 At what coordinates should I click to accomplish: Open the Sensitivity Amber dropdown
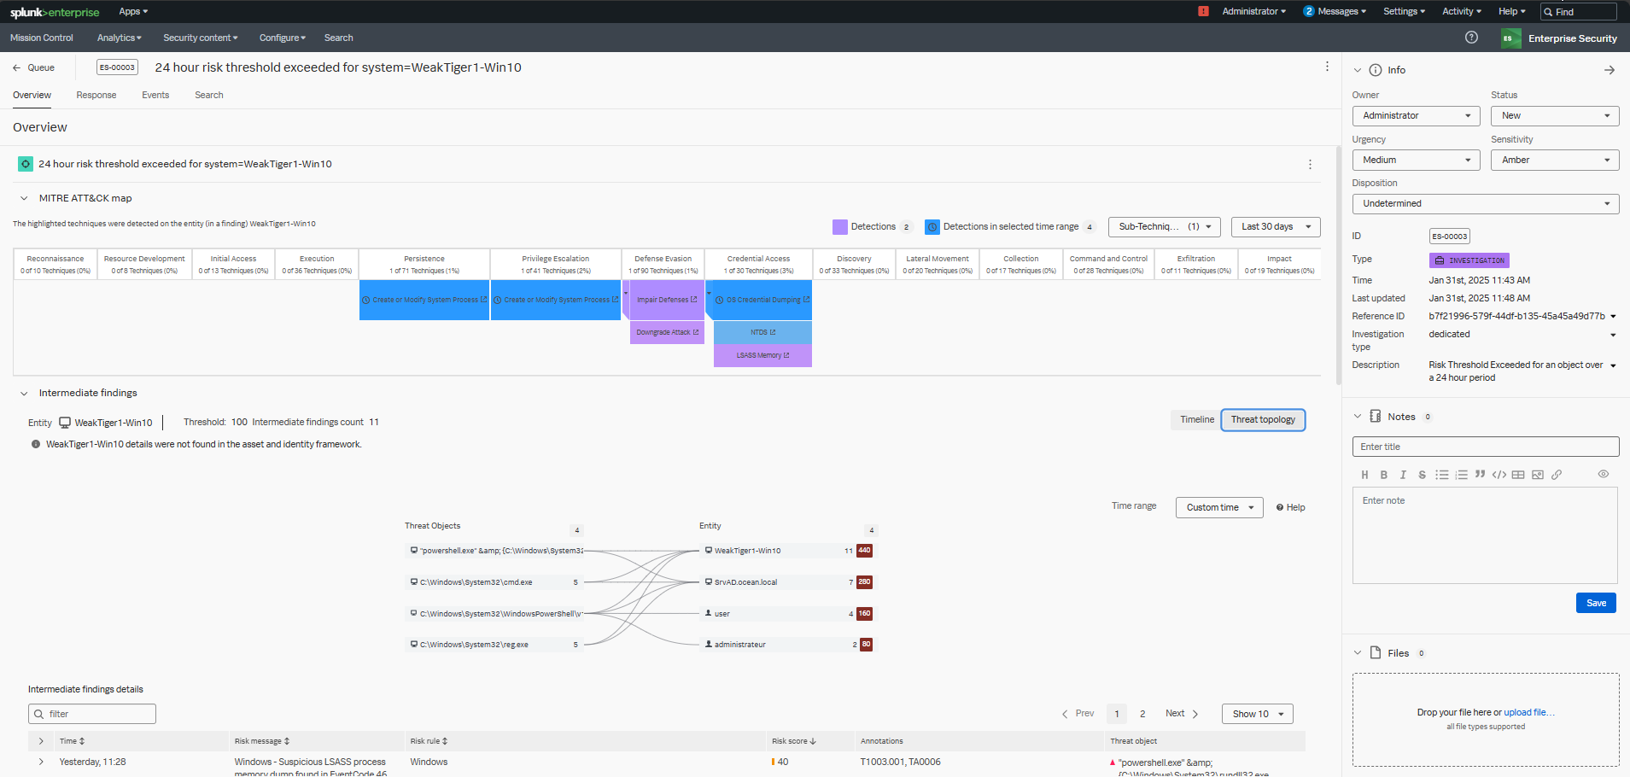[x=1555, y=160]
